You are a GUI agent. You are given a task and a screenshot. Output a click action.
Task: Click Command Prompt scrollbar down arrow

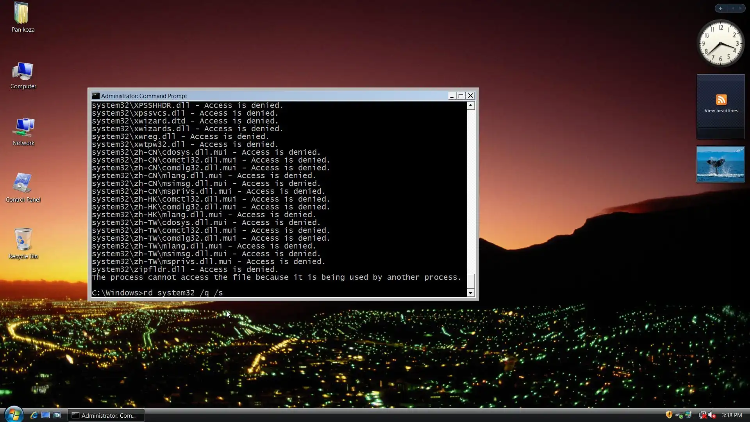pyautogui.click(x=471, y=293)
